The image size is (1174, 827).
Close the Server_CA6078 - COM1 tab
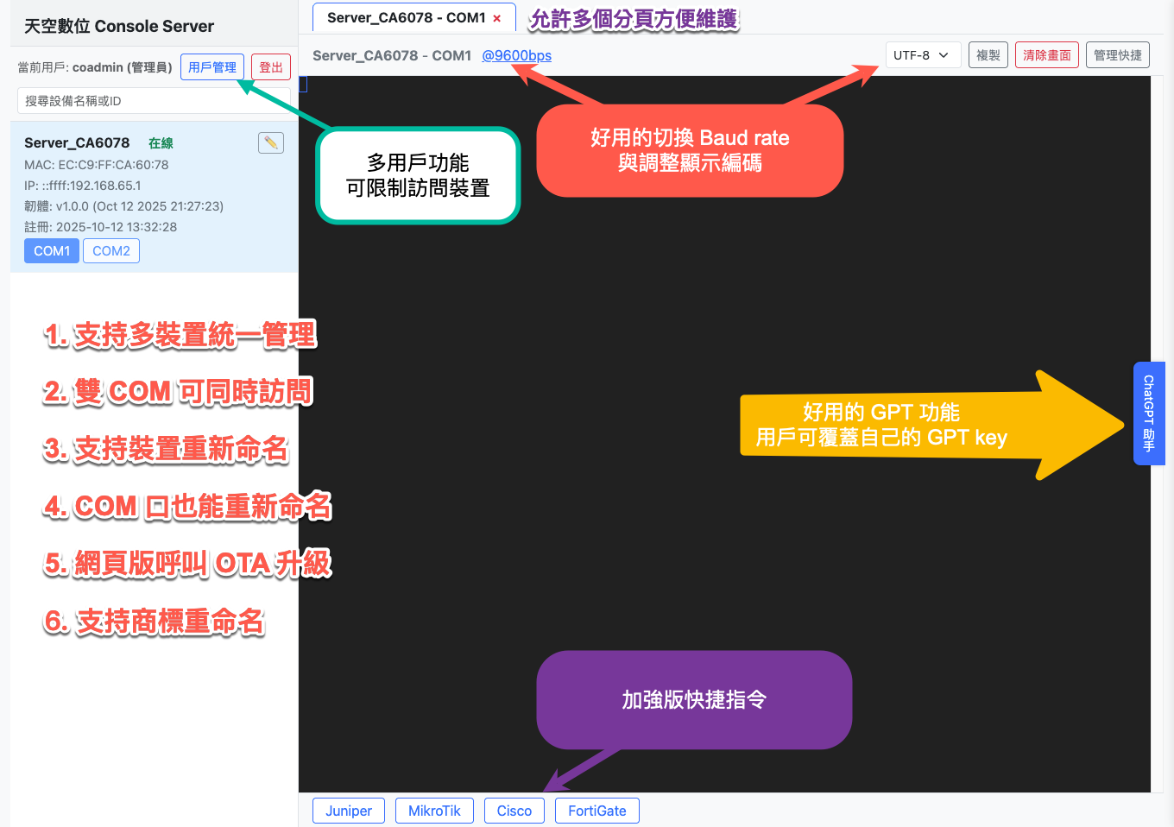click(496, 17)
